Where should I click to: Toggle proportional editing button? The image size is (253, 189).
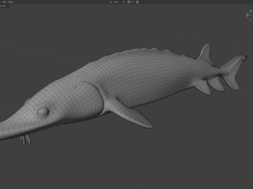pyautogui.click(x=137, y=2)
